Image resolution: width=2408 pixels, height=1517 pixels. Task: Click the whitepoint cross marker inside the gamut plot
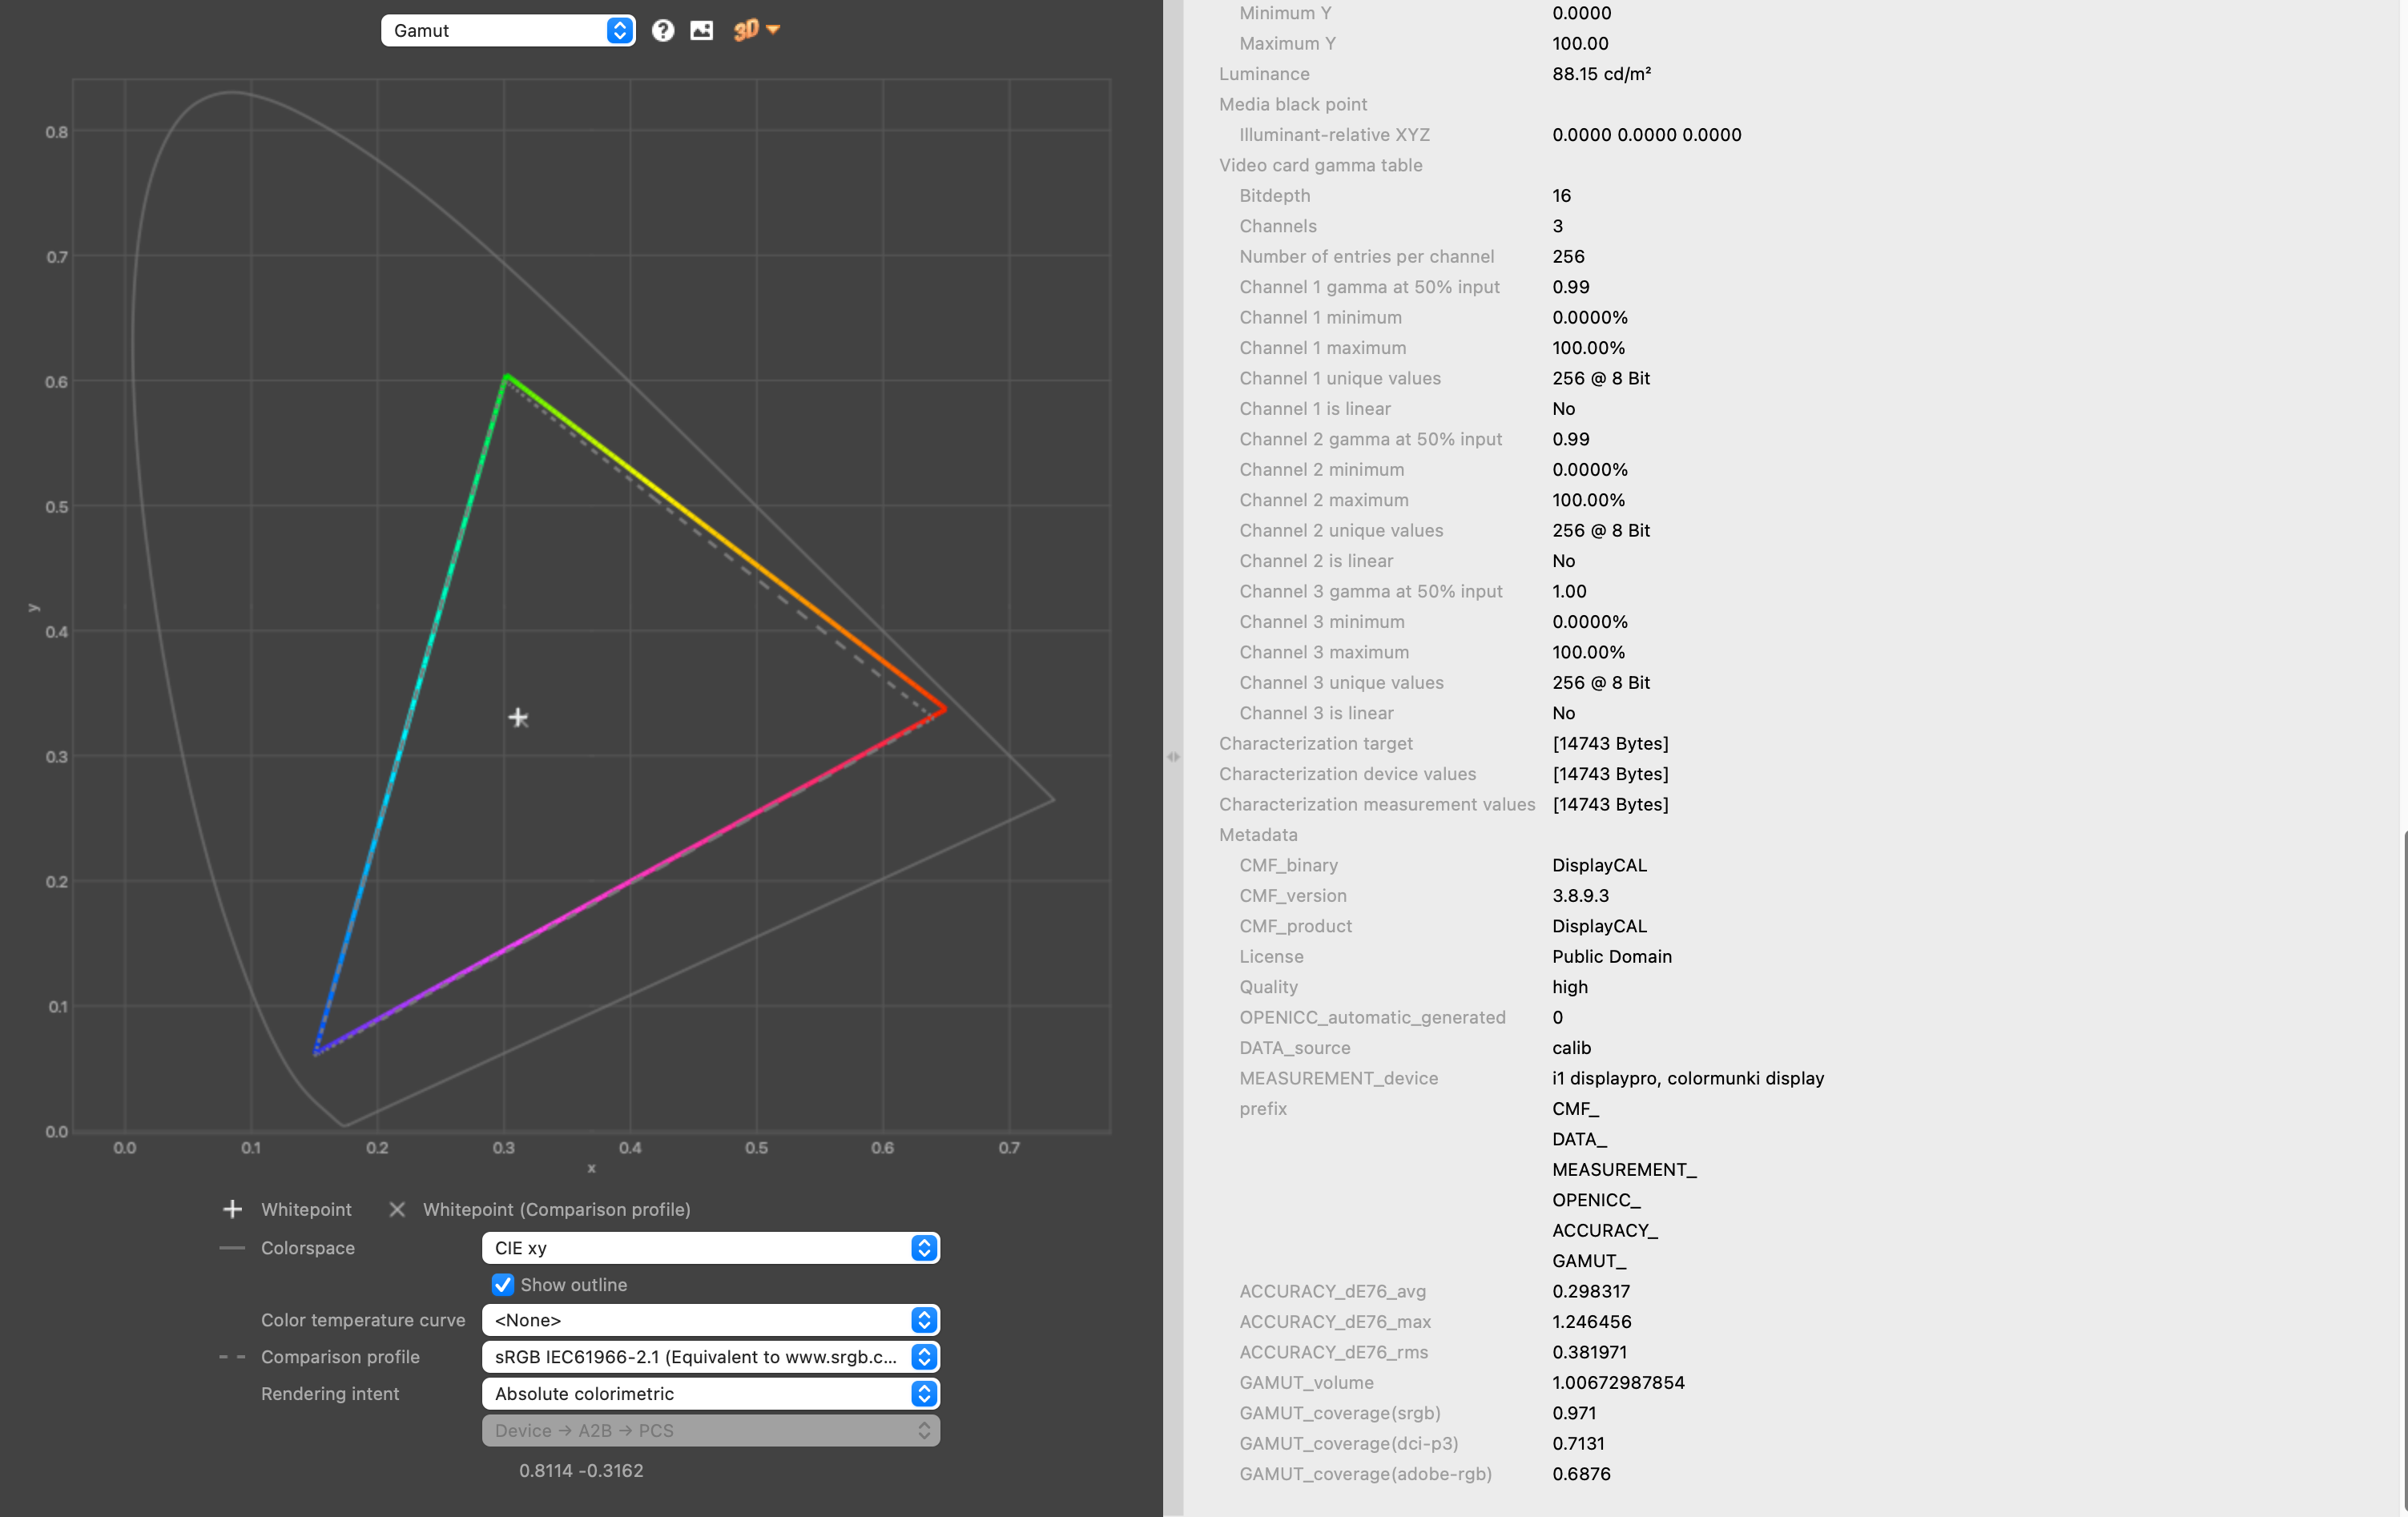coord(518,717)
